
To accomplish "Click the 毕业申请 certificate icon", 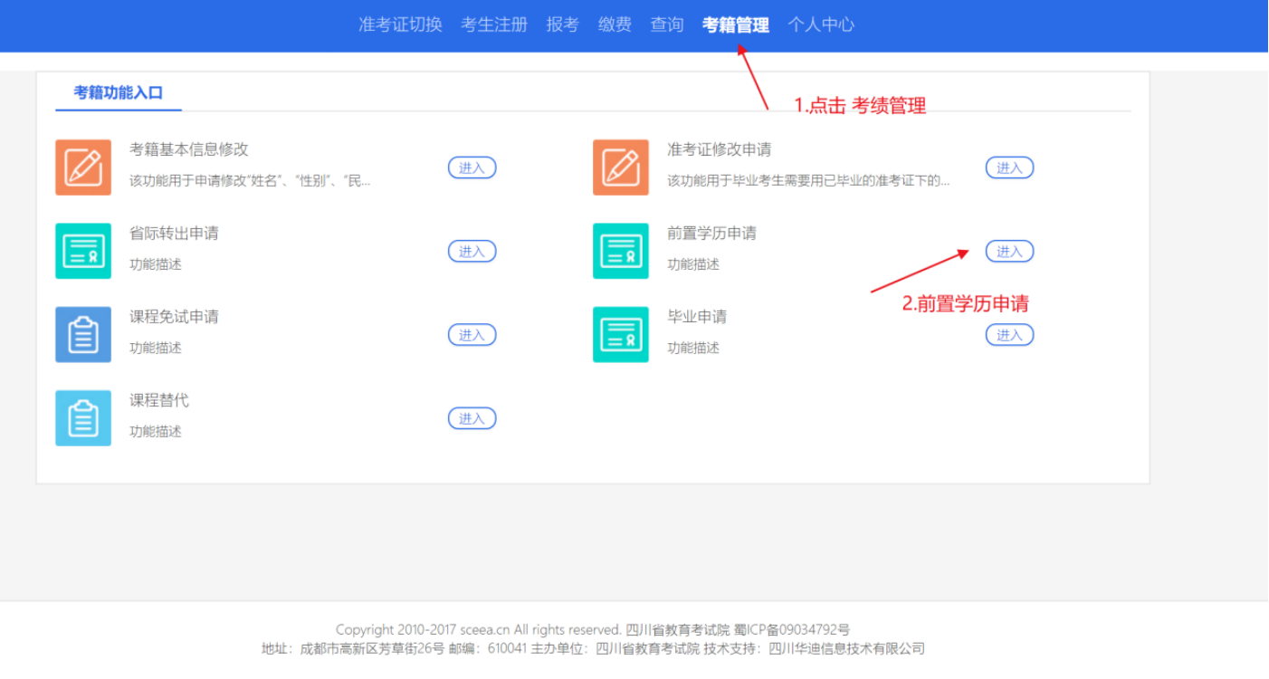I will click(621, 334).
